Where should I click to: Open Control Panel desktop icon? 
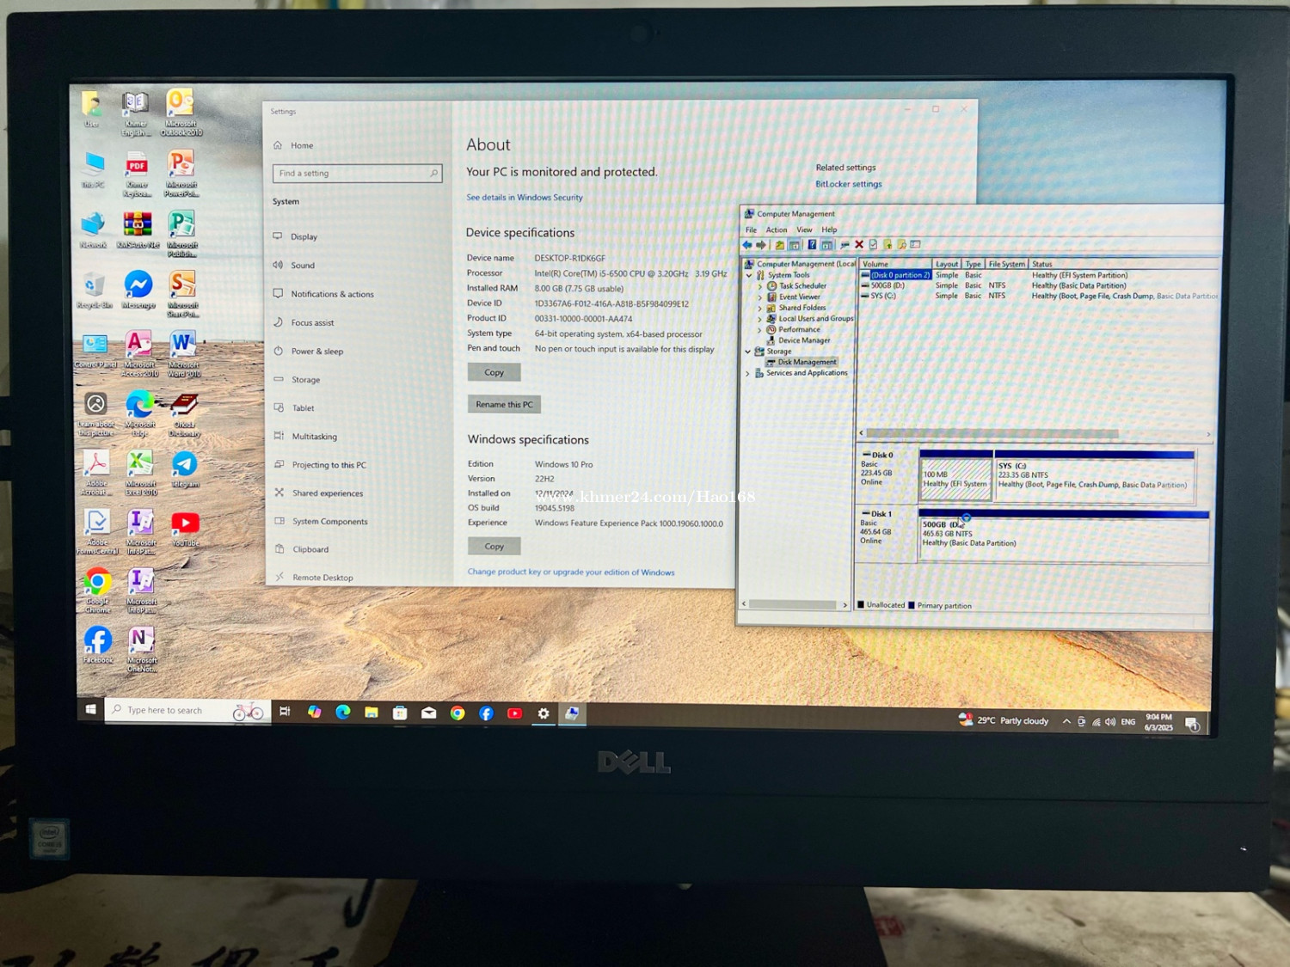click(95, 351)
